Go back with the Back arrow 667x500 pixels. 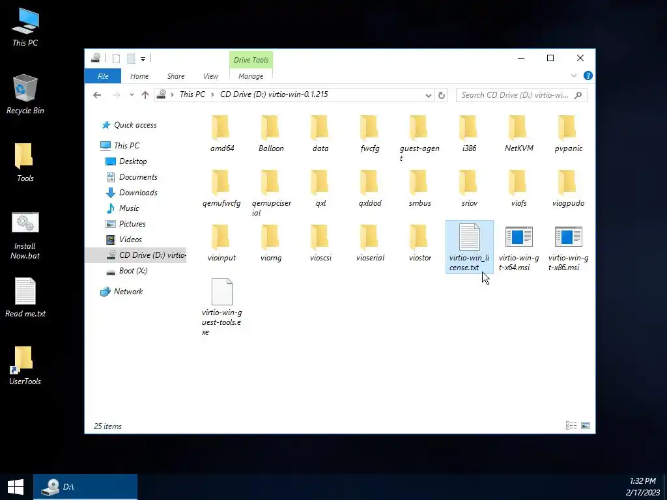97,95
